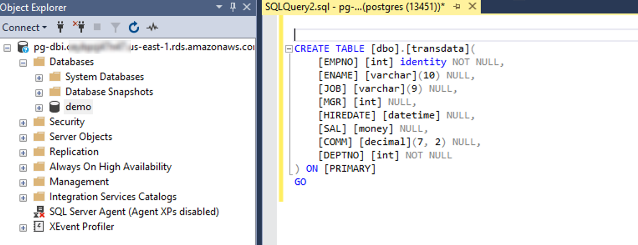Click the Connect Object Explorer plug icon
638x245 pixels.
tap(61, 27)
